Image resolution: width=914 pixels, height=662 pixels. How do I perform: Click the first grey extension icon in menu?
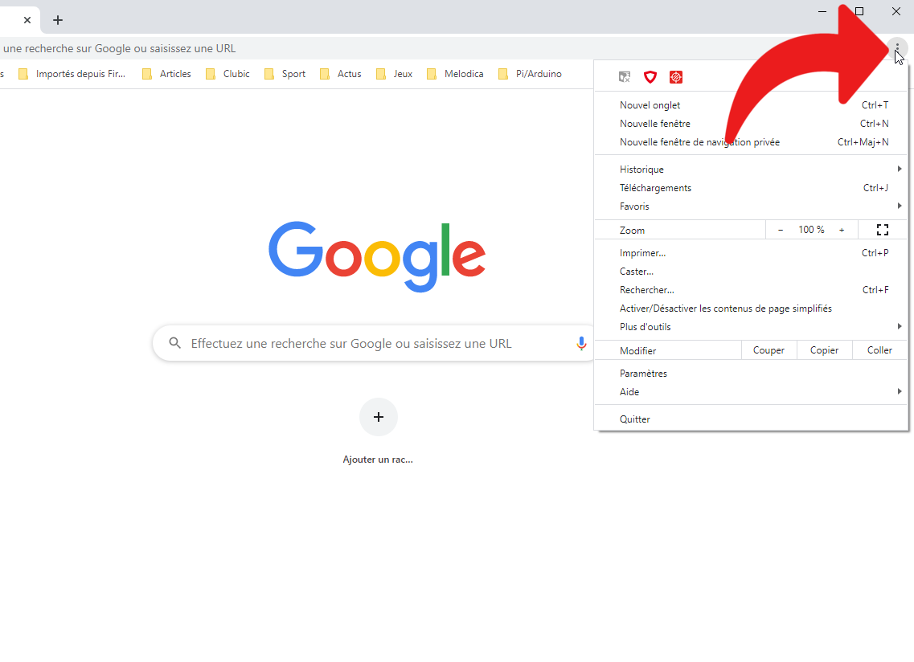(x=625, y=77)
